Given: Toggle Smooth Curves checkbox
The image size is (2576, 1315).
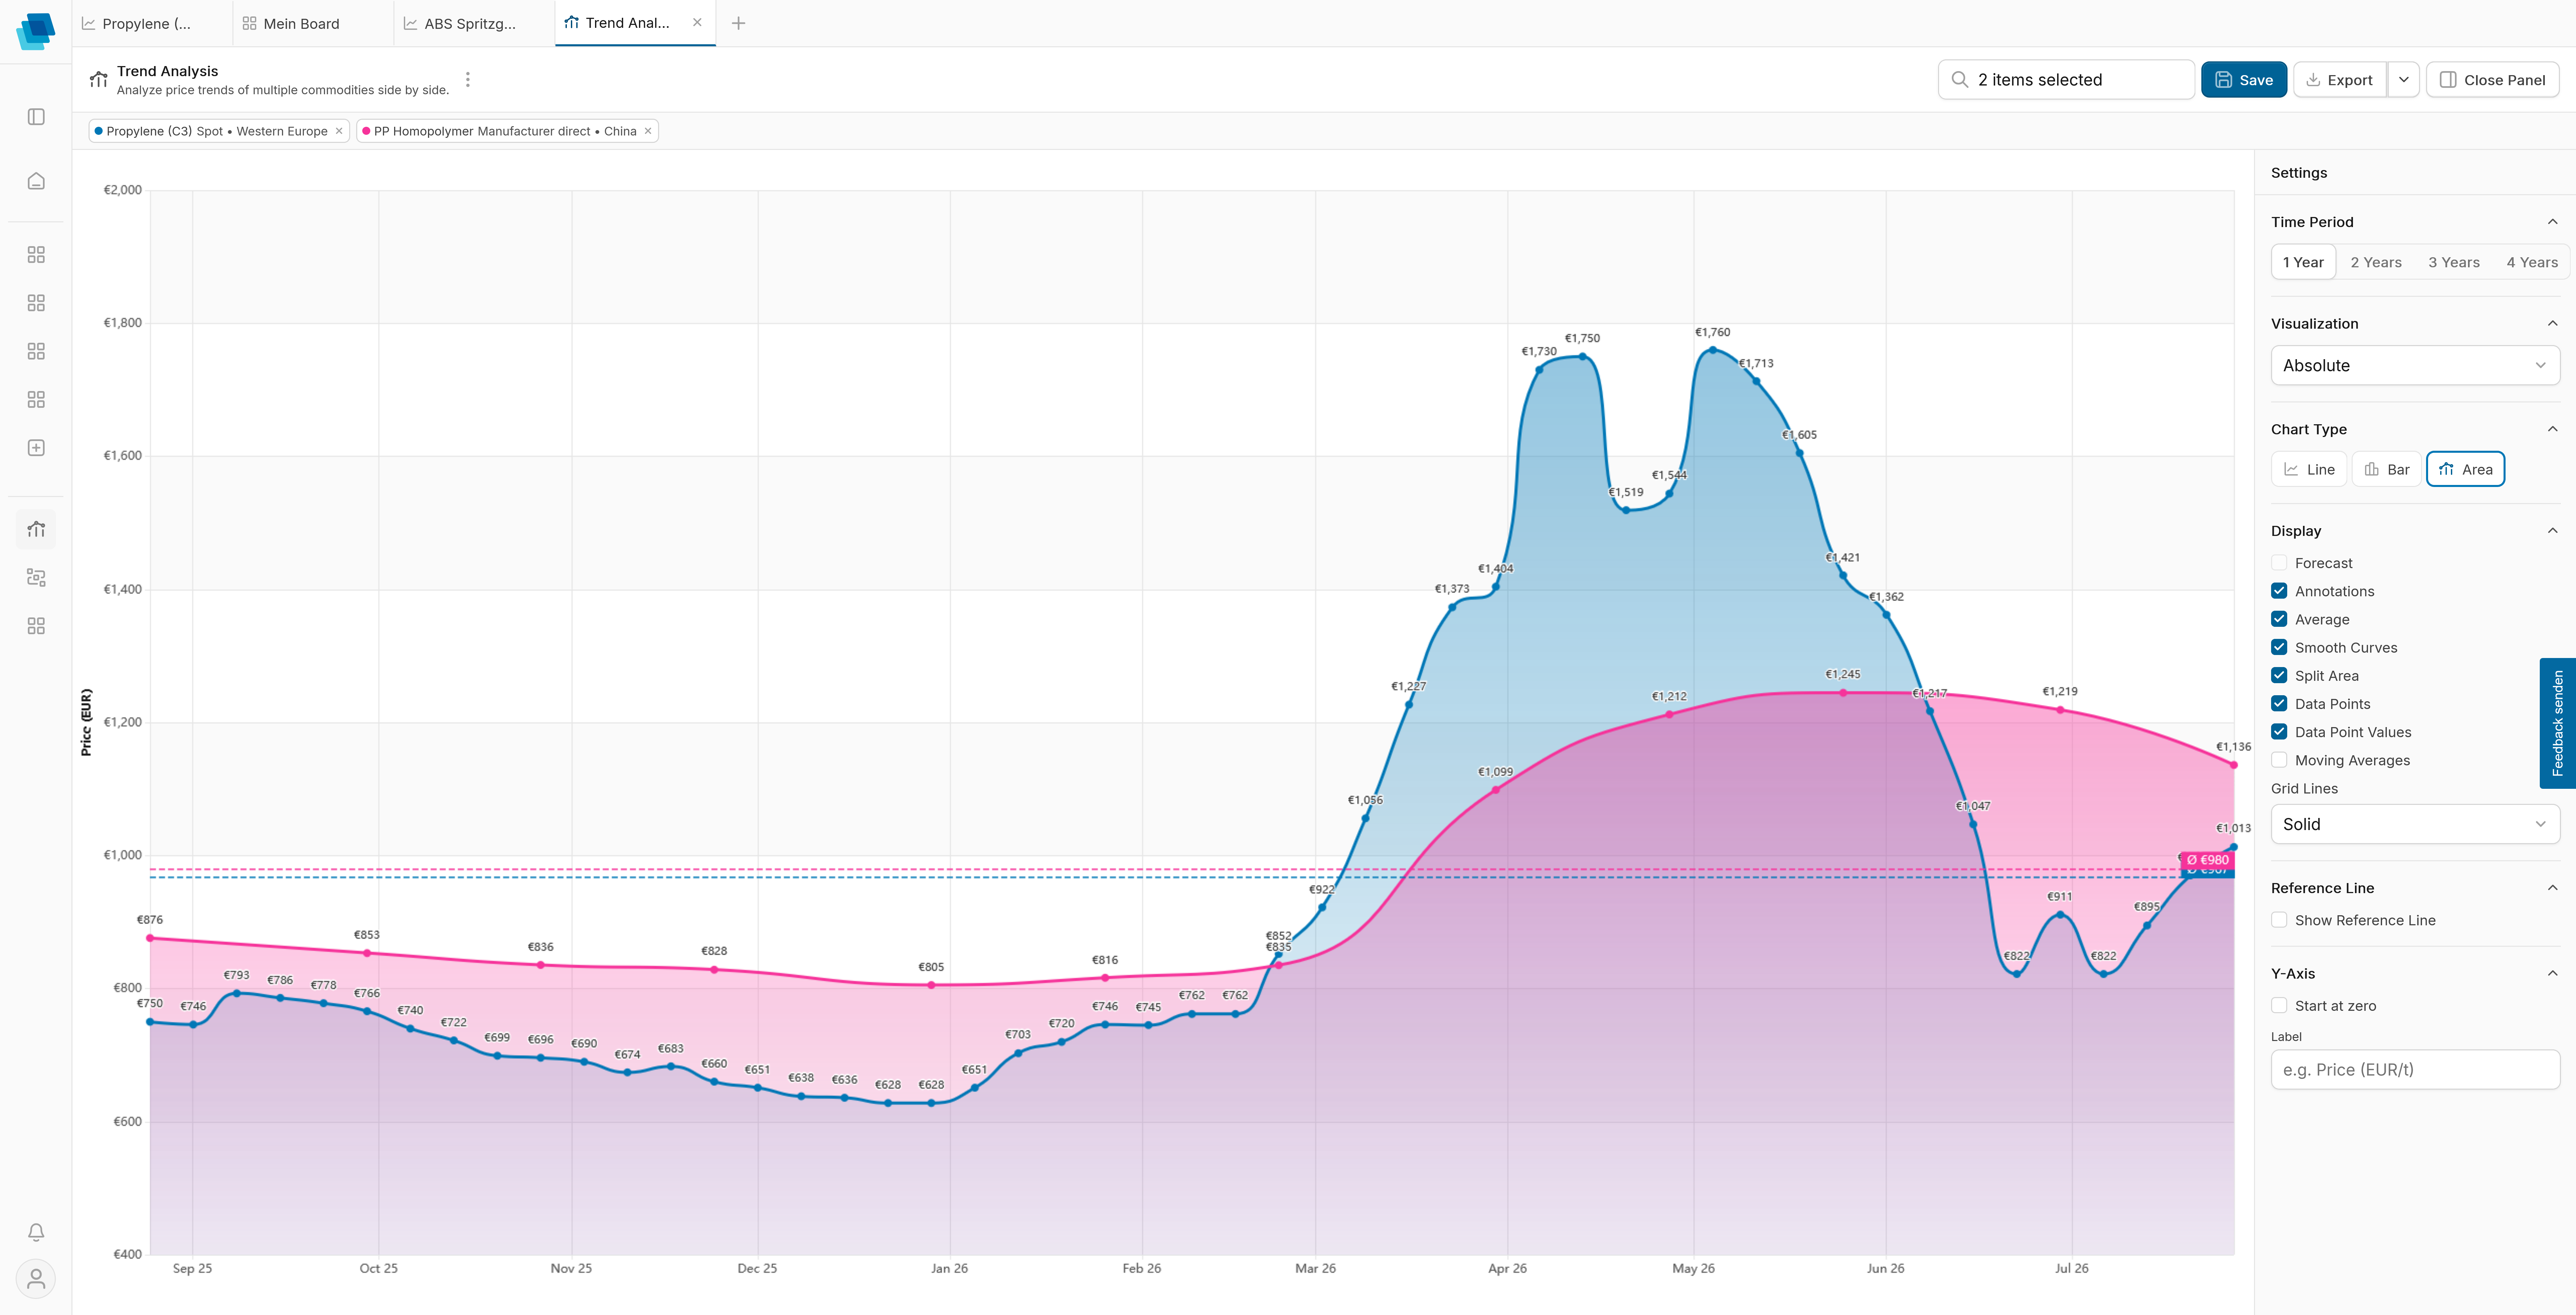Looking at the screenshot, I should [2279, 647].
